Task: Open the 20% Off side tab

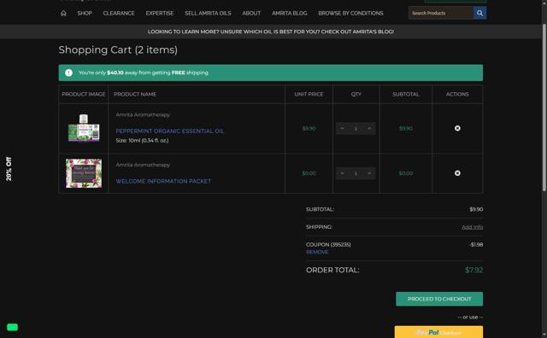Action: [9, 169]
